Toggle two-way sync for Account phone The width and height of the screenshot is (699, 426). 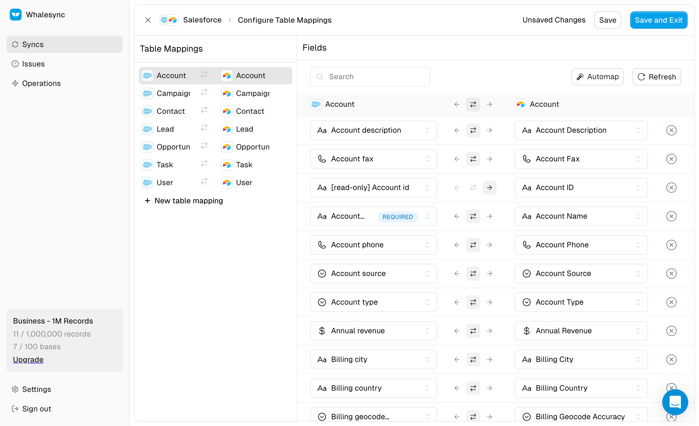(473, 245)
